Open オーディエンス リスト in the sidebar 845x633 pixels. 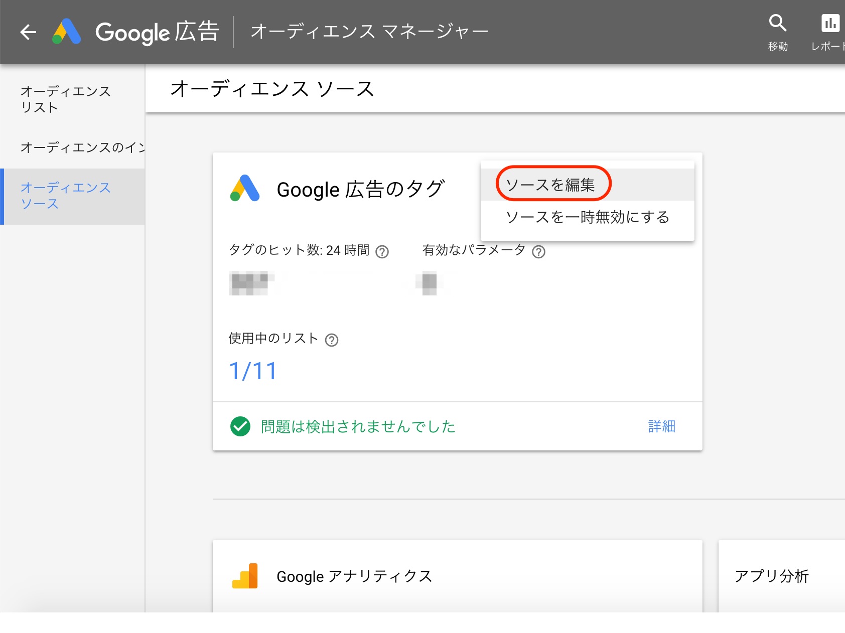[x=72, y=99]
